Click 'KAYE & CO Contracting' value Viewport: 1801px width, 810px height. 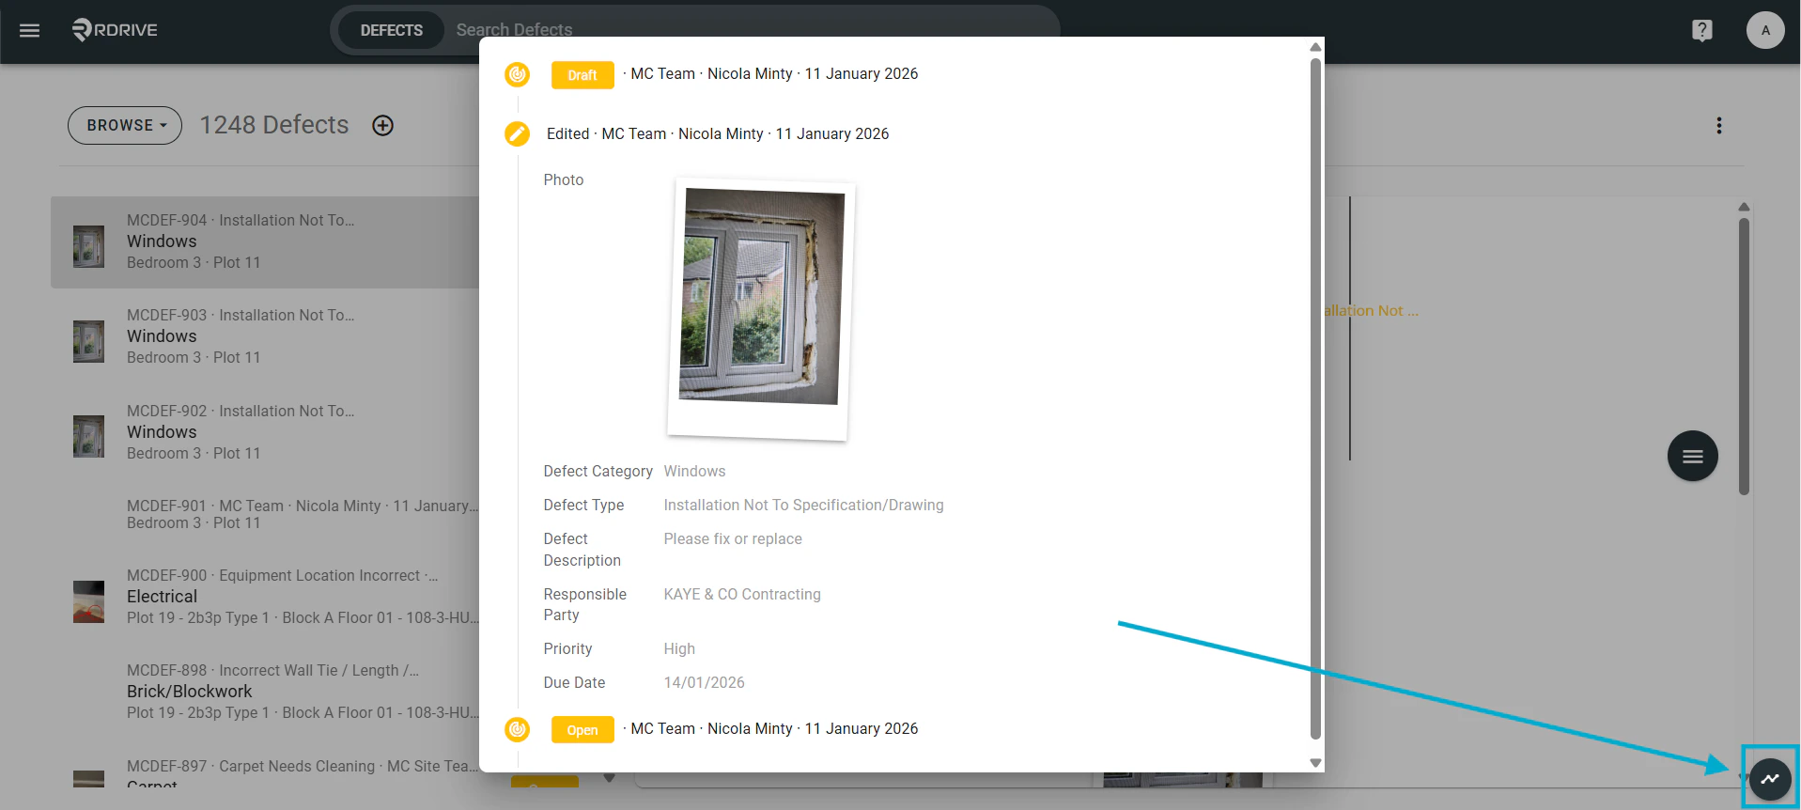742,595
